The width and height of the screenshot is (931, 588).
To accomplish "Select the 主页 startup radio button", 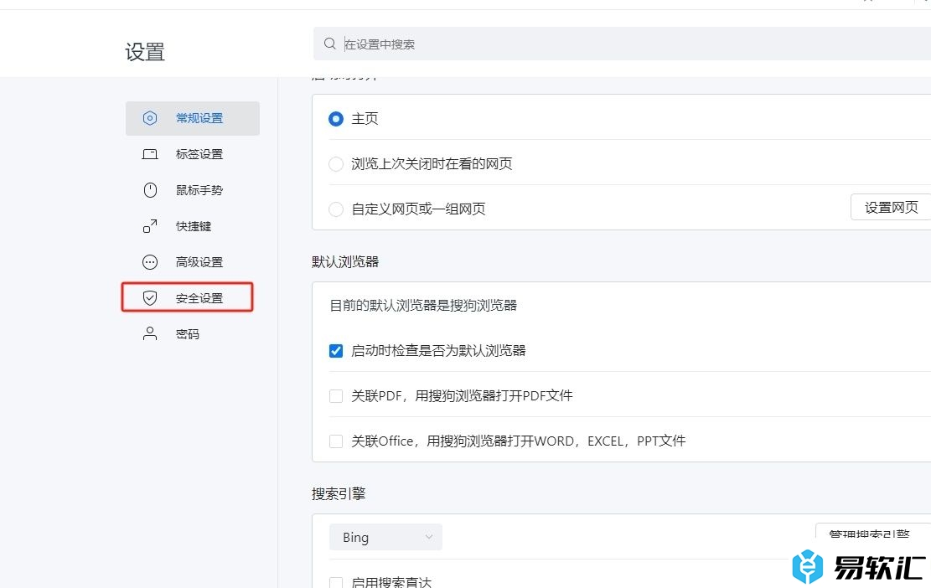I will pos(336,119).
